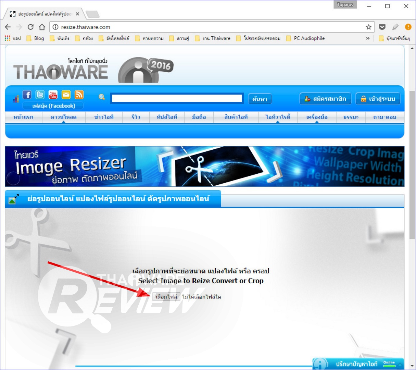Open the สินค้าไอที menu item
This screenshot has width=416, height=370.
tap(236, 117)
